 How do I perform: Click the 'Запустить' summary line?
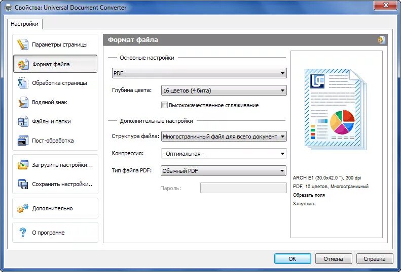[x=304, y=204]
